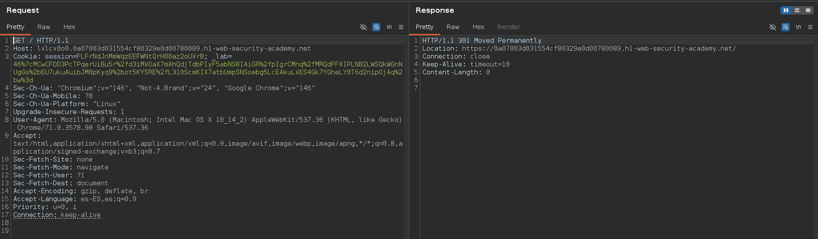This screenshot has width=818, height=239.
Task: Toggle line wrap in Response panel
Action: click(x=785, y=27)
